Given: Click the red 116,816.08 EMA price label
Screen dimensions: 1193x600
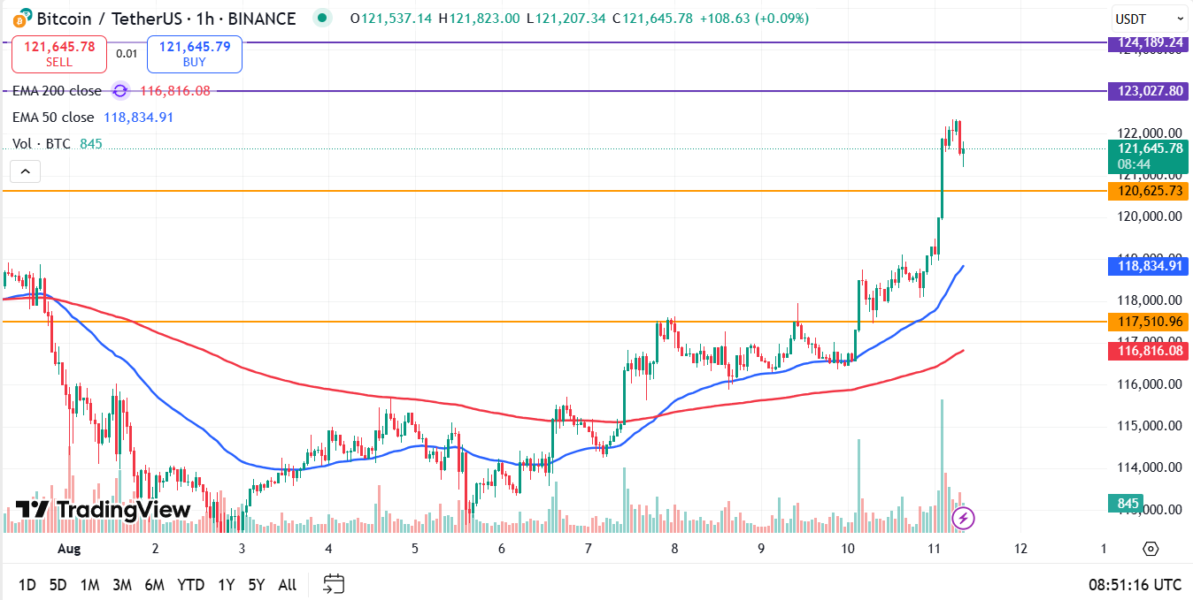Looking at the screenshot, I should point(1149,351).
